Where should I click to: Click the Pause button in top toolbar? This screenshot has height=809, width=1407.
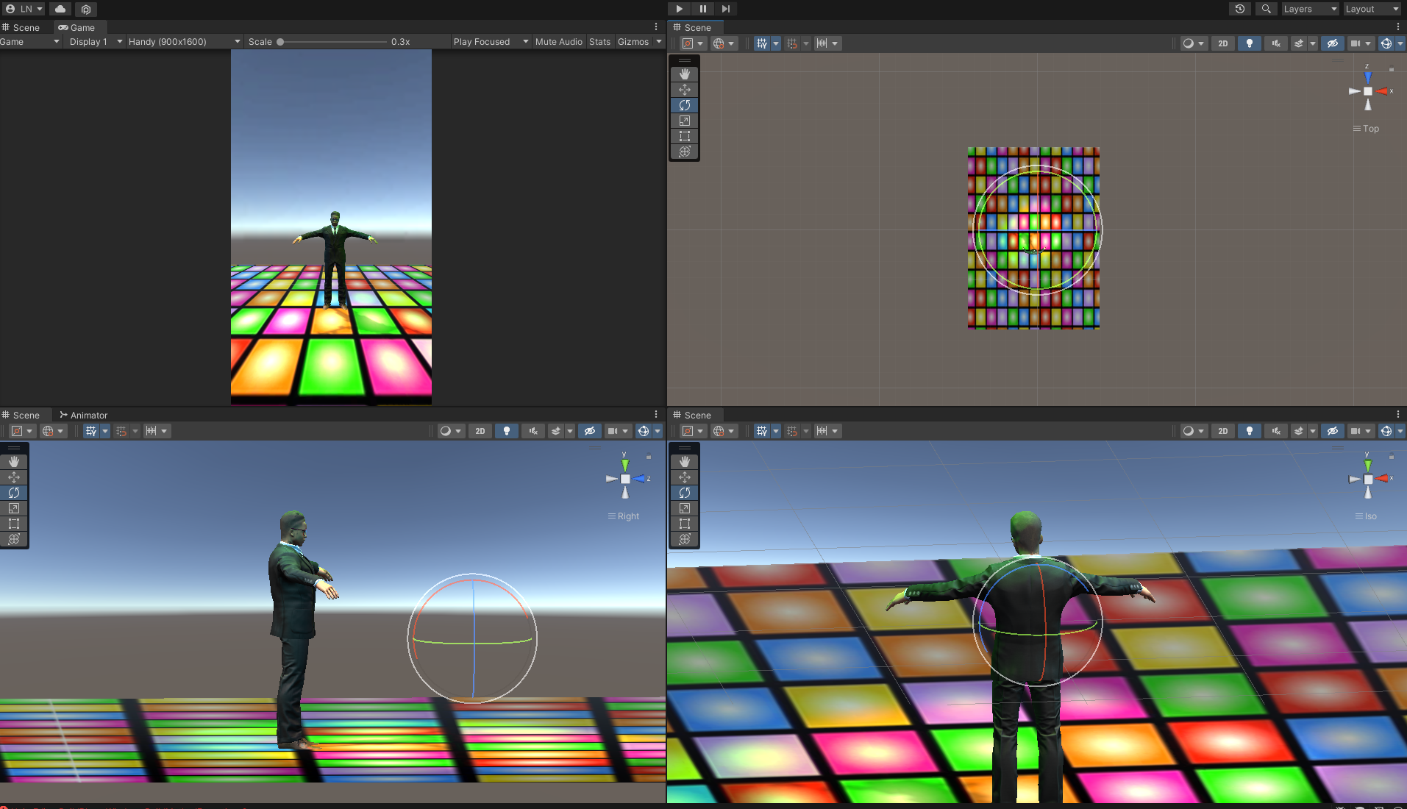(x=702, y=9)
